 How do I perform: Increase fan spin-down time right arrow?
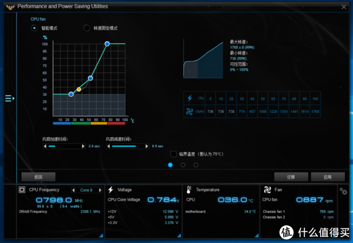[x=146, y=146]
